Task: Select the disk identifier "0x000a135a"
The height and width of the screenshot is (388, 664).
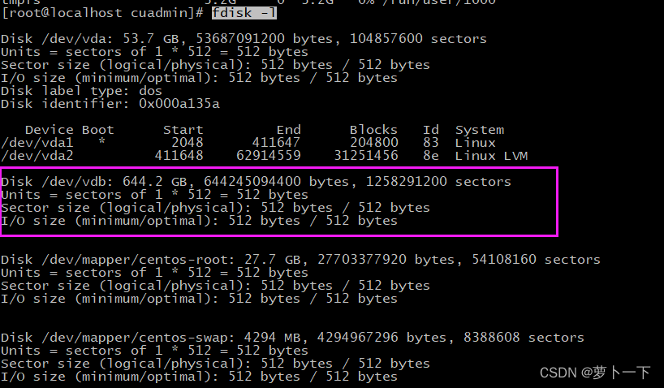Action: 179,104
